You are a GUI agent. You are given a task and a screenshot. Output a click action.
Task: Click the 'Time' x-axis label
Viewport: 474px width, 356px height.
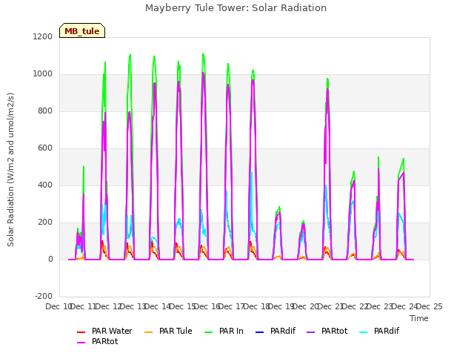(419, 318)
